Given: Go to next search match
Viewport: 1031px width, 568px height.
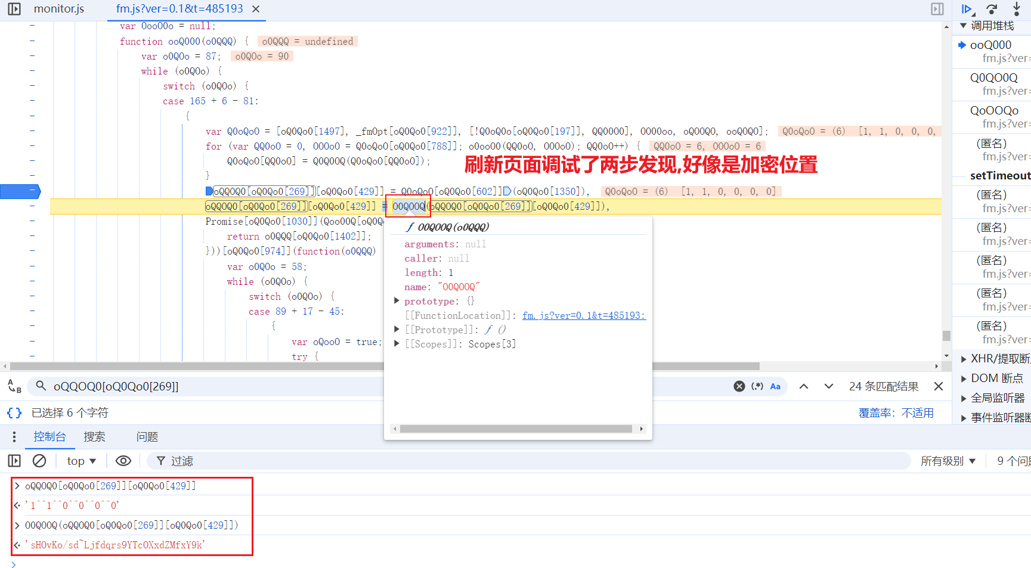Looking at the screenshot, I should click(x=829, y=386).
